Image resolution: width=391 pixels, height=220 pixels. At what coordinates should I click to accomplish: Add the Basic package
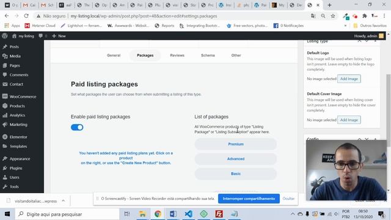point(236,174)
